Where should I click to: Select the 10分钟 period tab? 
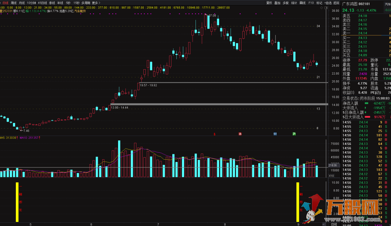point(31,3)
